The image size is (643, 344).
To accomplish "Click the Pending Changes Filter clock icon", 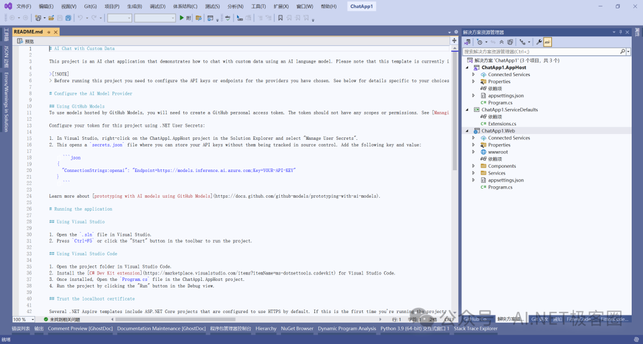I will (x=479, y=42).
